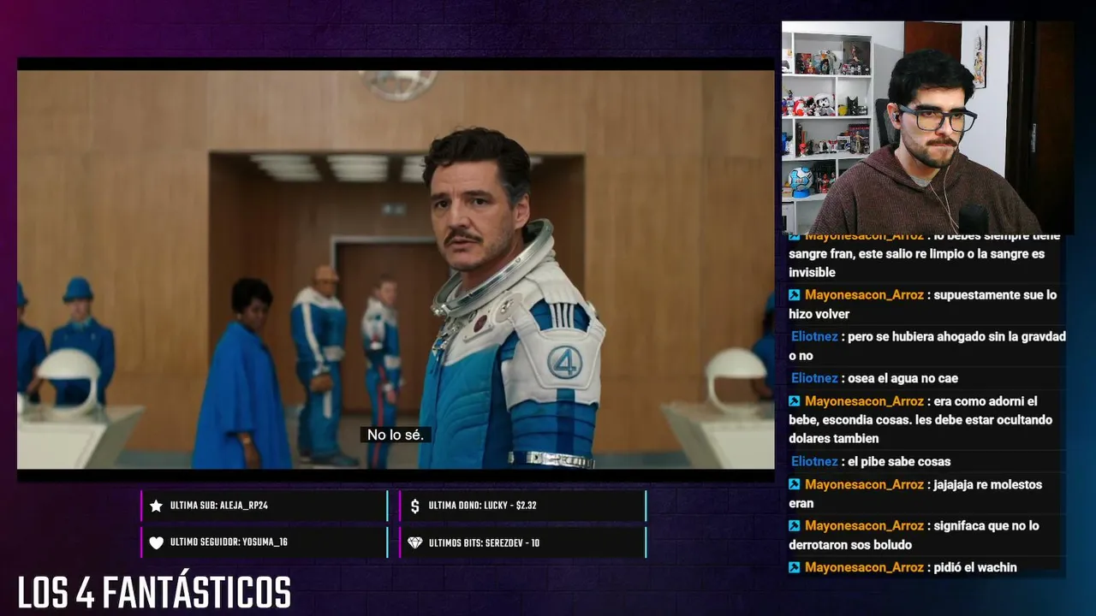Open Mayonesacon_Arroz's name on the "signifaca que no" message
Image resolution: width=1096 pixels, height=616 pixels.
click(864, 526)
